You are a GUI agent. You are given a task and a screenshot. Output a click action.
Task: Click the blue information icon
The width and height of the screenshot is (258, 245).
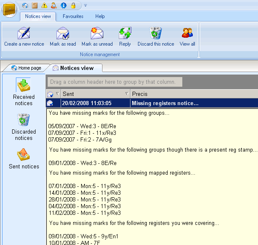(64, 5)
